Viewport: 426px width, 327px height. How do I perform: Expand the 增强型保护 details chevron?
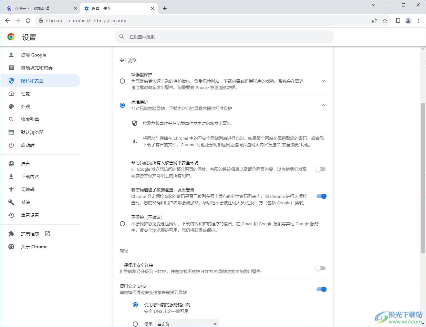(x=323, y=81)
